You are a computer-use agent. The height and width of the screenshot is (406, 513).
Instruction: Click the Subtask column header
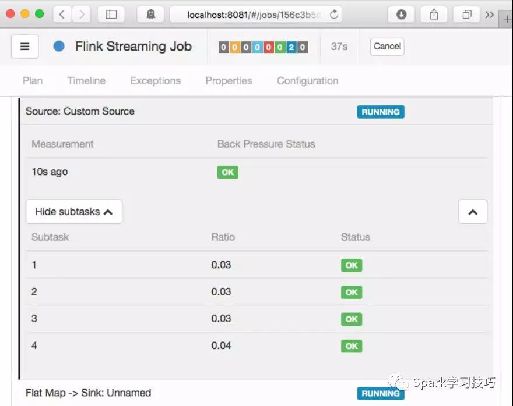tap(50, 237)
